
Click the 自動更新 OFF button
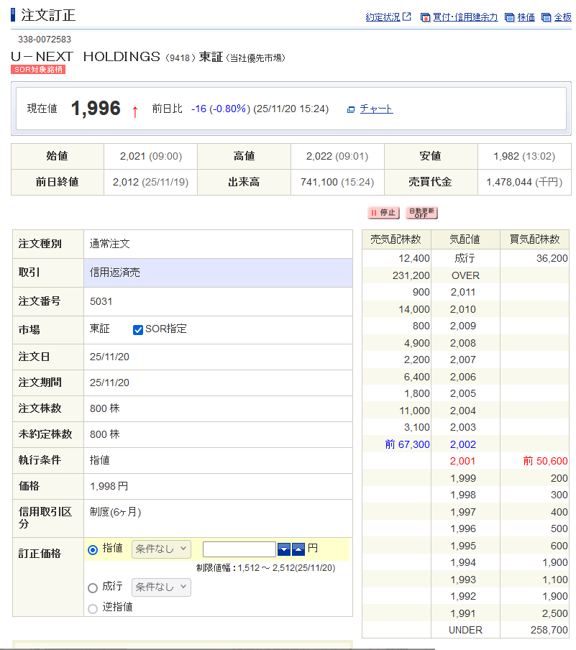tap(421, 213)
